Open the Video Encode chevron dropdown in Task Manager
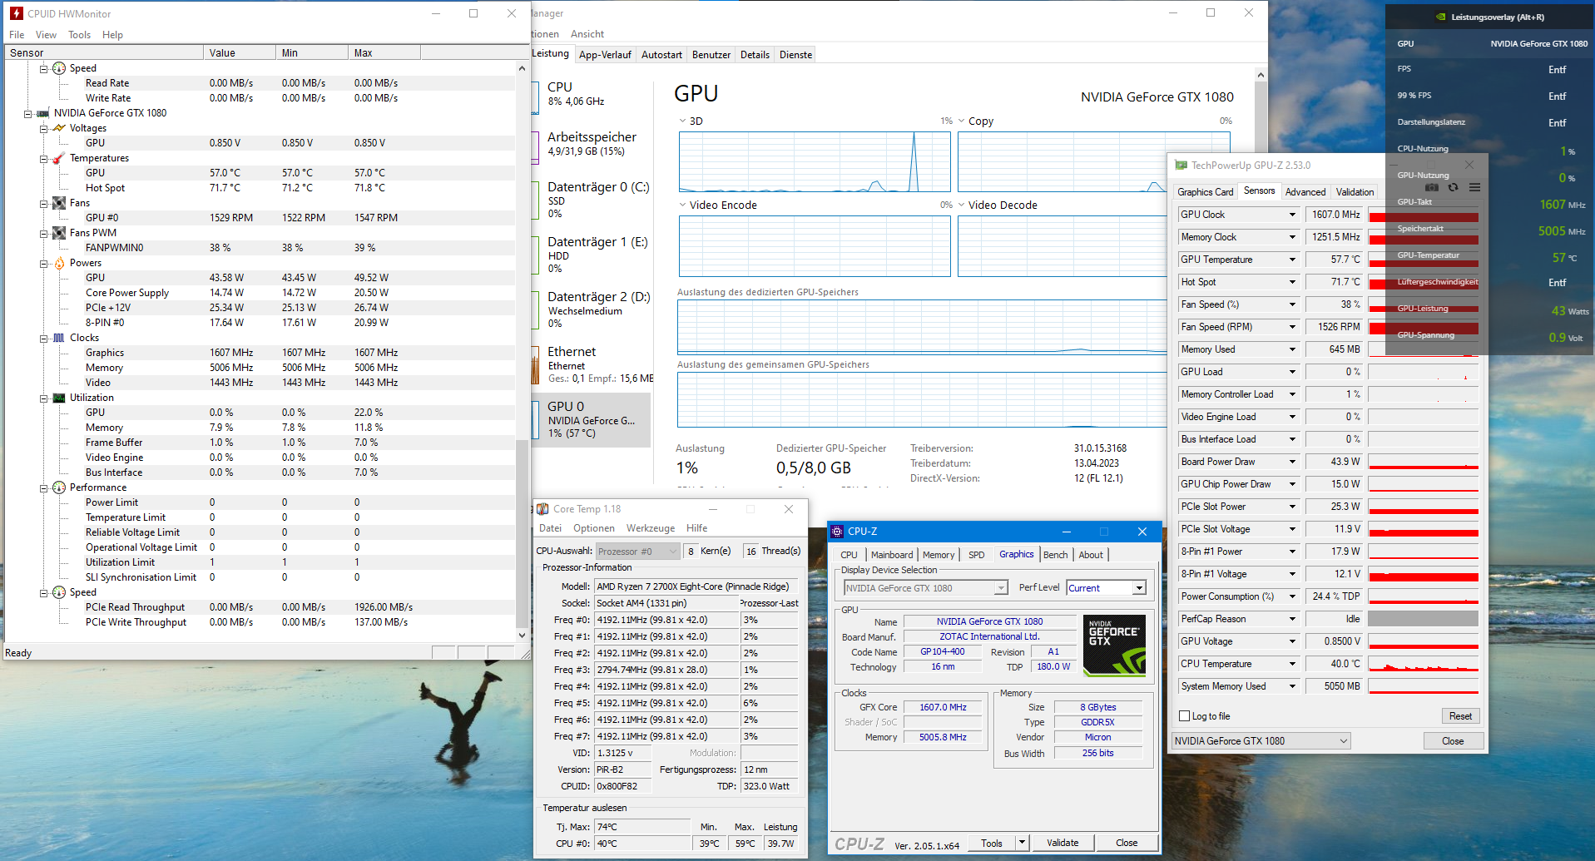The width and height of the screenshot is (1595, 861). [x=683, y=205]
